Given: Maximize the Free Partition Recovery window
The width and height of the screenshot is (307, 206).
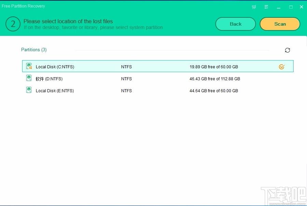Looking at the screenshot, I should pyautogui.click(x=291, y=7).
